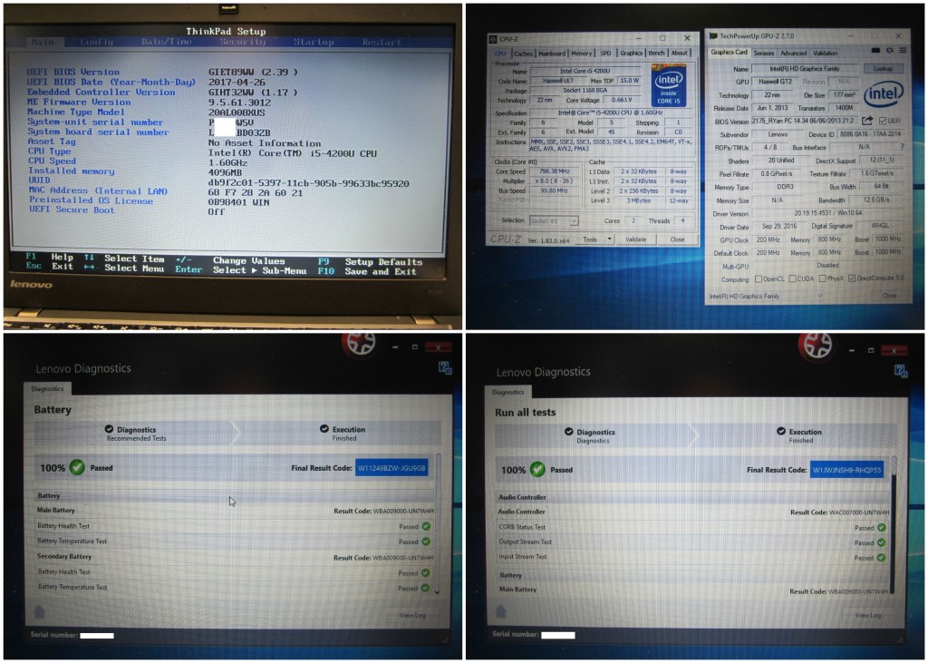Click the GPU-Z title bar app icon
Screen dimensions: 928x663
pos(713,36)
